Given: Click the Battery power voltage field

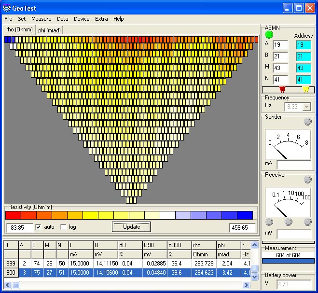Looking at the screenshot, I should 294,284.
